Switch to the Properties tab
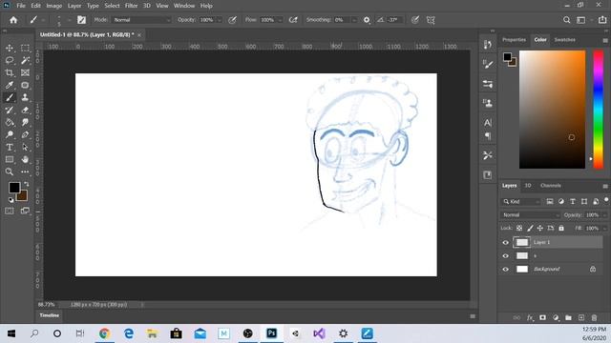 tap(514, 40)
